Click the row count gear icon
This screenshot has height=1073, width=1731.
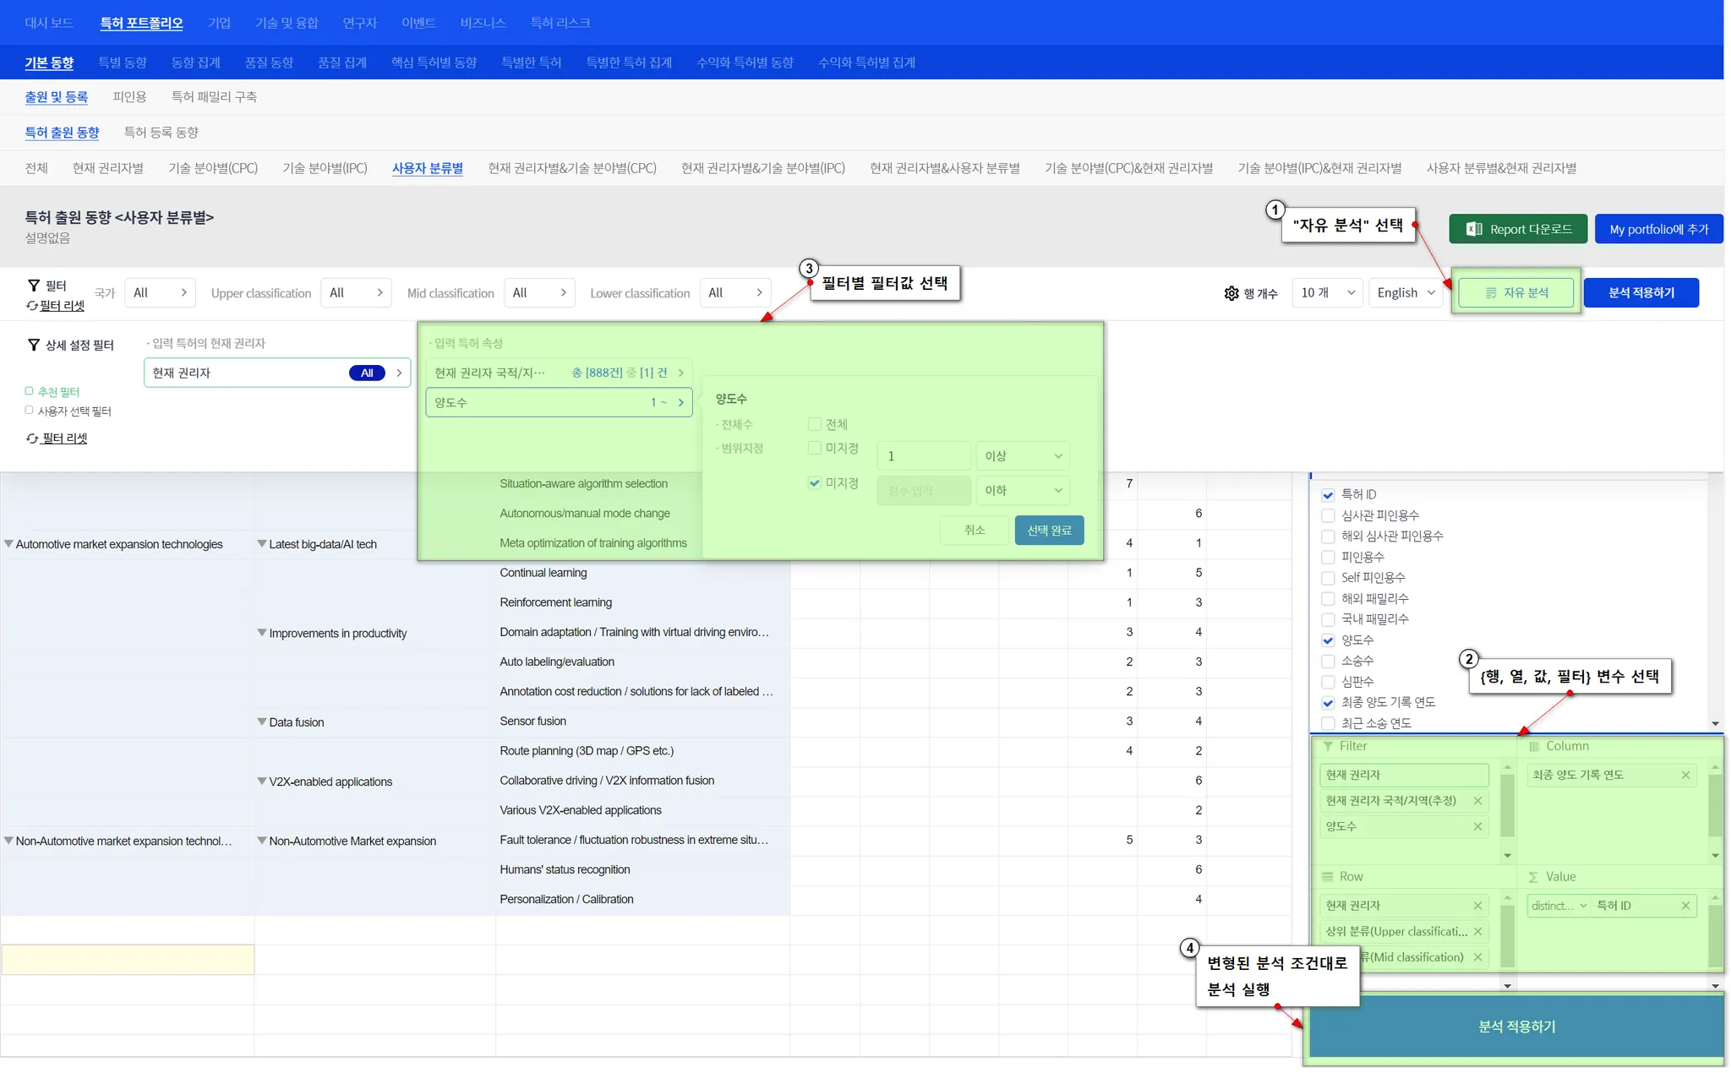[x=1231, y=293]
